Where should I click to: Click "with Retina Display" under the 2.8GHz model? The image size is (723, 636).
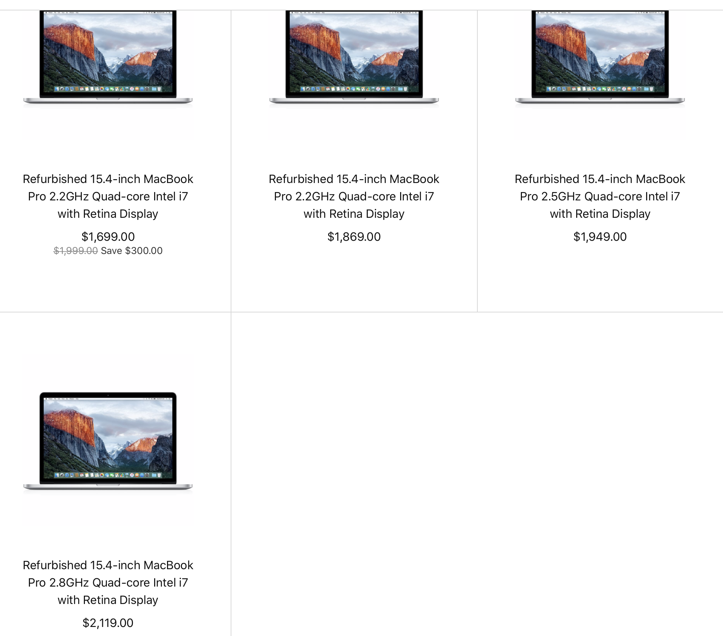tap(108, 600)
